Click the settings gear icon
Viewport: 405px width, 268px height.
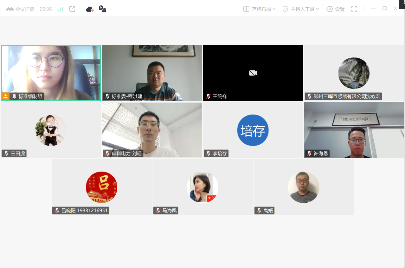tap(330, 9)
